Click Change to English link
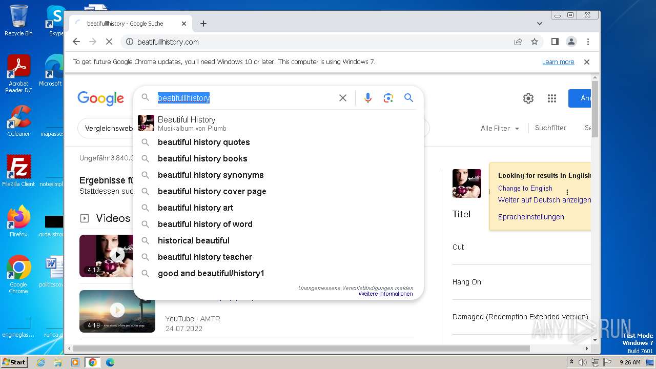The height and width of the screenshot is (369, 656). click(525, 189)
